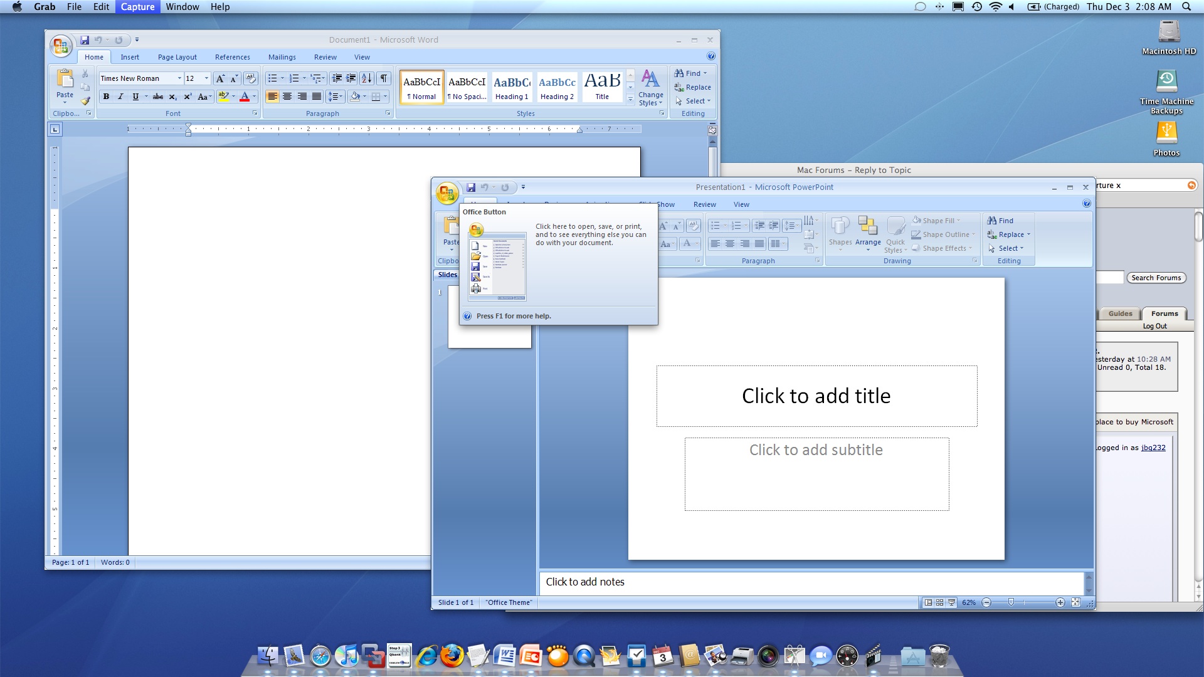Toggle Bold in Word
This screenshot has height=677, width=1204.
106,97
